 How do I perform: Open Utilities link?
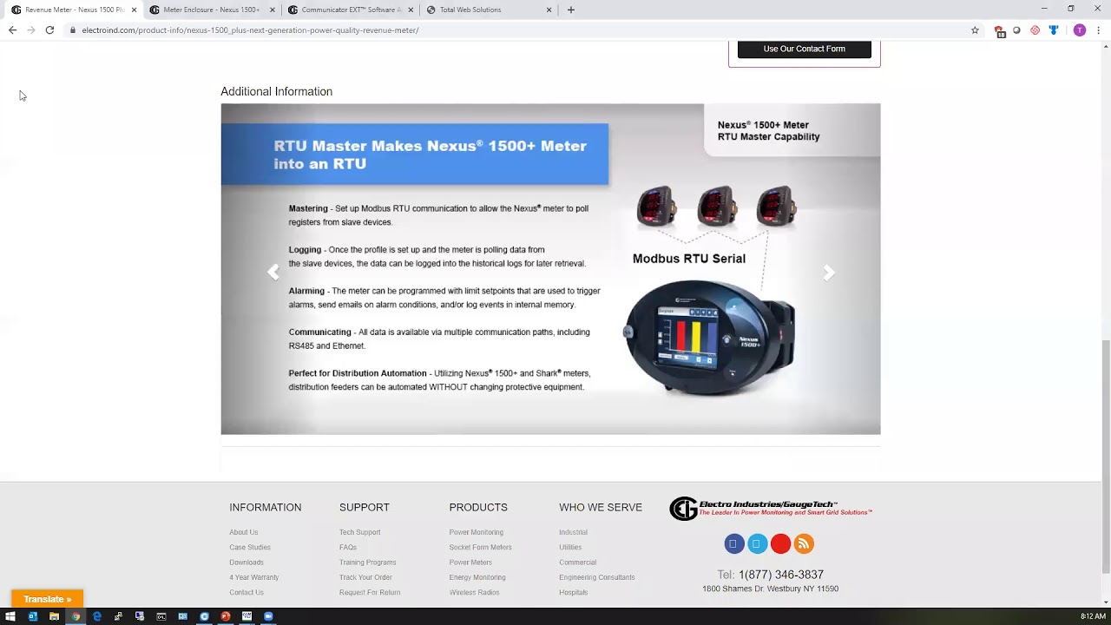pyautogui.click(x=570, y=548)
